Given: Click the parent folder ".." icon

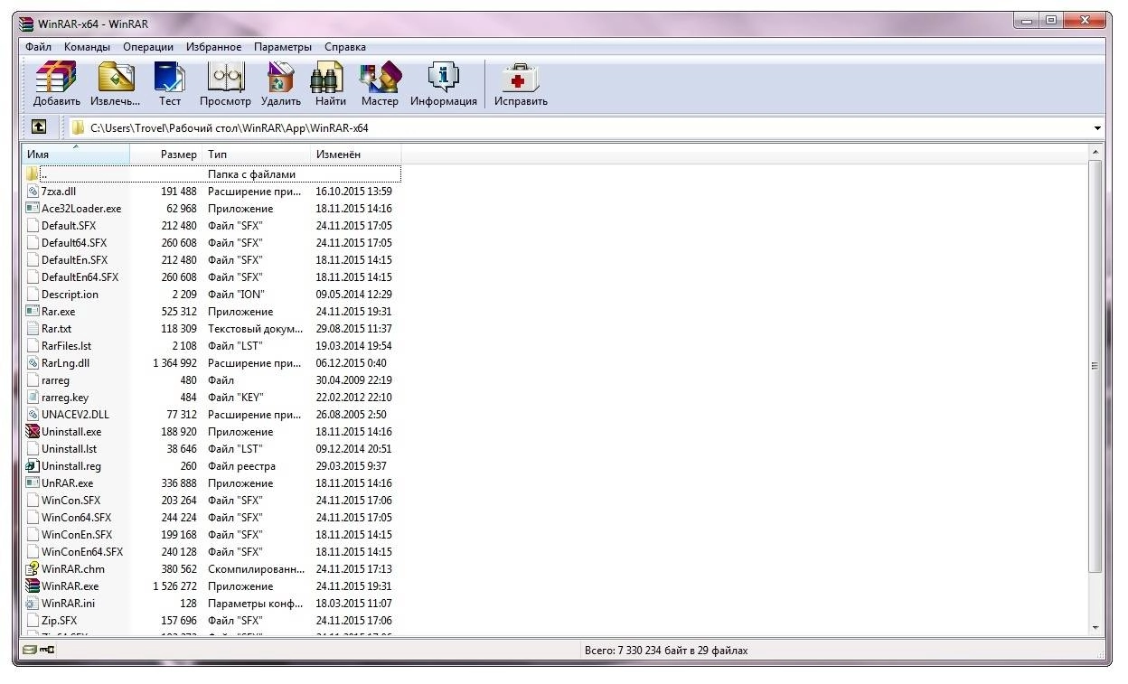Looking at the screenshot, I should (x=33, y=174).
